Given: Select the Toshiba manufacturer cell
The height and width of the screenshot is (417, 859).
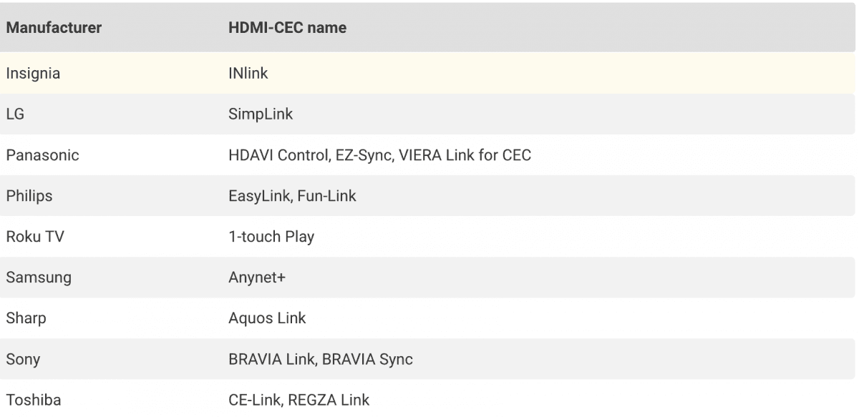Looking at the screenshot, I should (34, 400).
